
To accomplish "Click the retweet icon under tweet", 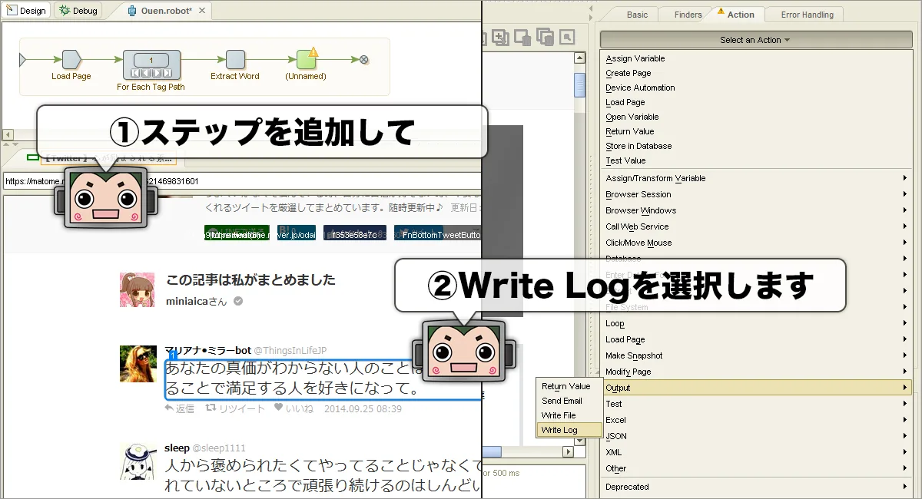I will tap(211, 408).
